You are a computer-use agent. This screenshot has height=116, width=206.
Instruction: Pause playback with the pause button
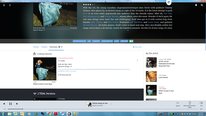click(x=10, y=104)
